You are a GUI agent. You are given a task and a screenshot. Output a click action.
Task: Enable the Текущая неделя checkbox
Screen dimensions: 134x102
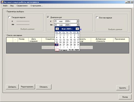[x=9, y=17]
